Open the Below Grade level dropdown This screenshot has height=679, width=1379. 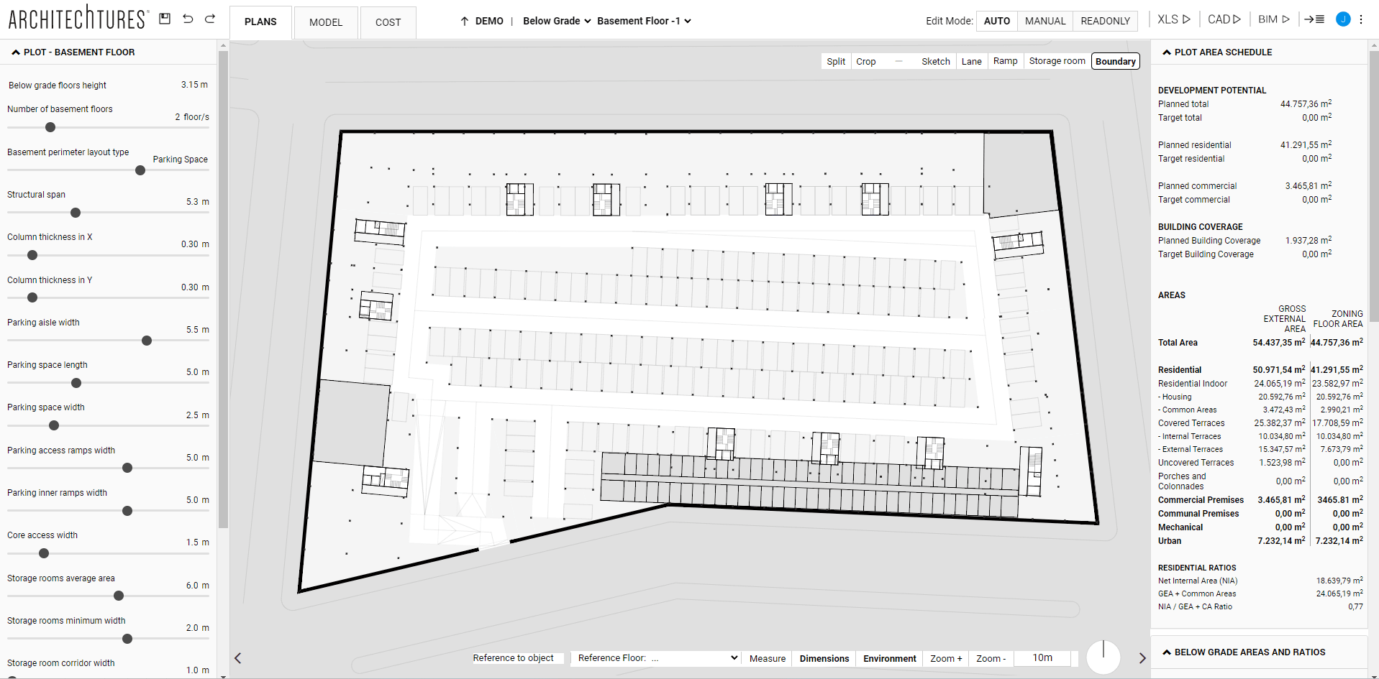coord(556,21)
